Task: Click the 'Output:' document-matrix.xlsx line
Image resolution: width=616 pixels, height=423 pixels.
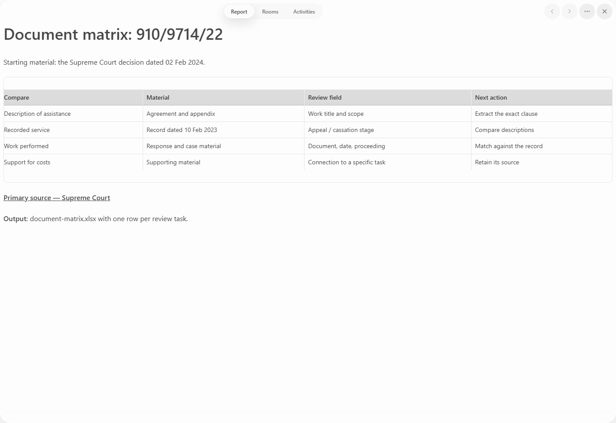Action: (x=96, y=219)
